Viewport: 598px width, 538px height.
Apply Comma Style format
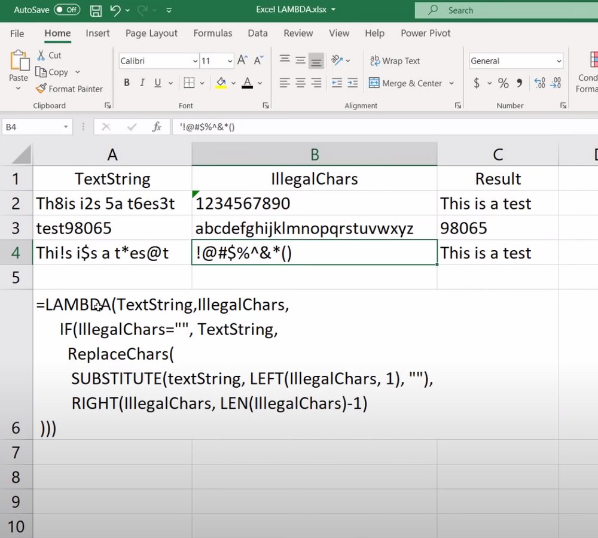pyautogui.click(x=520, y=83)
